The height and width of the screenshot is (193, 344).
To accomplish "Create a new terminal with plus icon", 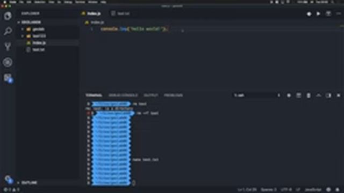I will coord(289,95).
